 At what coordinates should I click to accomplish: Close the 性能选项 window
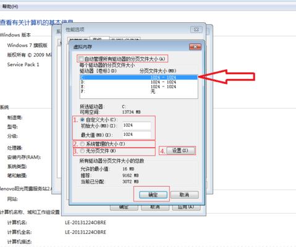197,30
